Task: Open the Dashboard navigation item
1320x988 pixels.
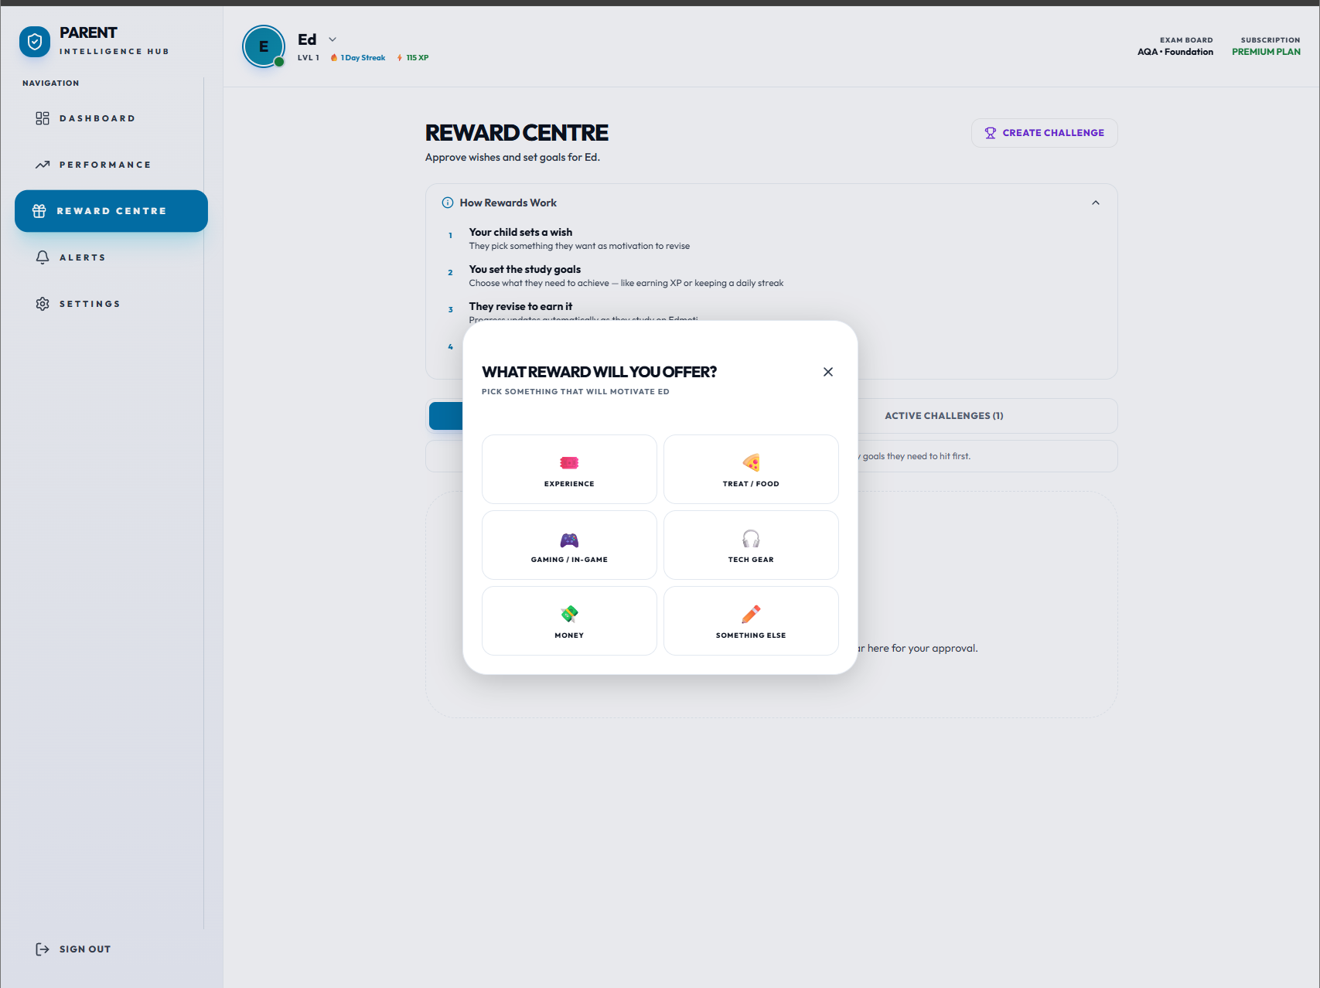Action: click(x=97, y=118)
